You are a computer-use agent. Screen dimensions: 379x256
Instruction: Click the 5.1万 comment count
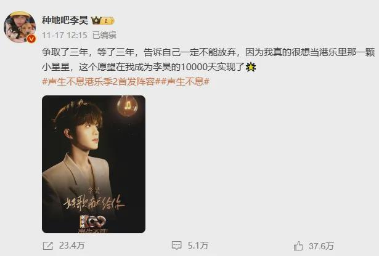(x=198, y=246)
